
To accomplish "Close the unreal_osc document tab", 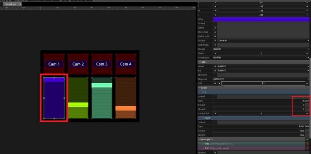I will tap(20, 4).
